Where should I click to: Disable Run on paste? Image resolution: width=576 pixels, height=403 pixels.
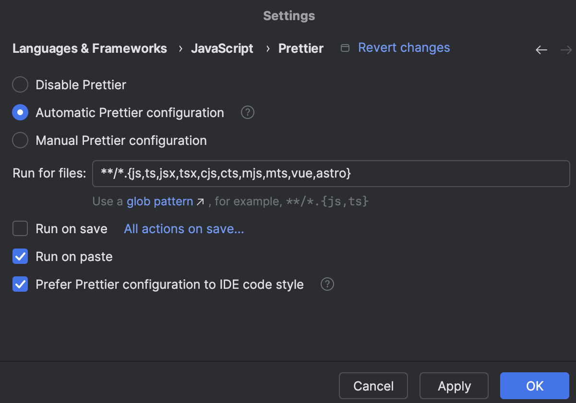[x=20, y=256]
